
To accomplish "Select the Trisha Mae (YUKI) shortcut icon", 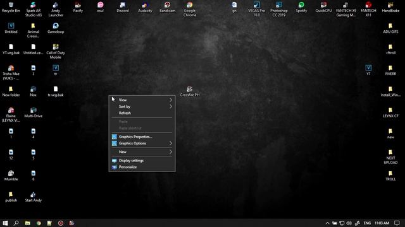I will (11, 73).
